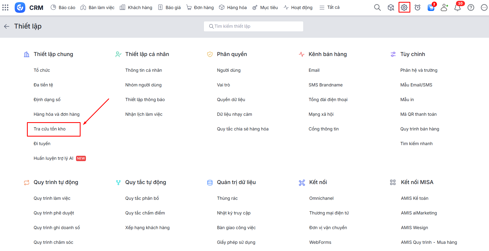This screenshot has width=489, height=251.
Task: Click the settings gear icon
Action: pyautogui.click(x=404, y=7)
